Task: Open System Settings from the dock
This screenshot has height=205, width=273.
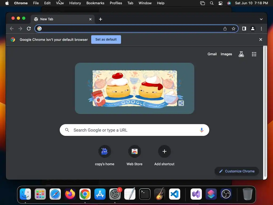Action: 115,194
